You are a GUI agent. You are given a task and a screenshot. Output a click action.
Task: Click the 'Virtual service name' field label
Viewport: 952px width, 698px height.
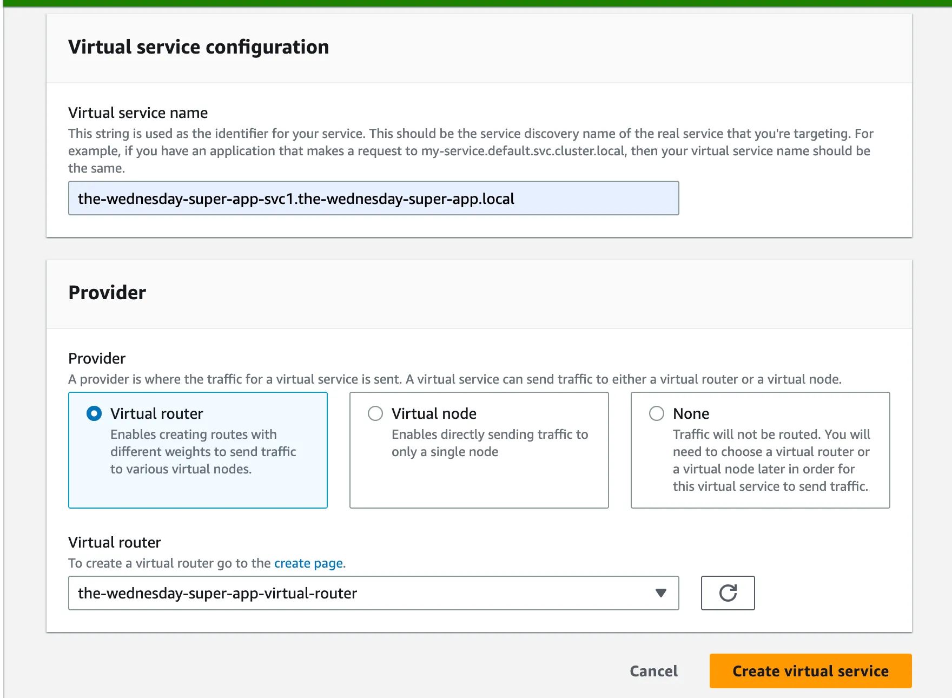click(x=138, y=113)
